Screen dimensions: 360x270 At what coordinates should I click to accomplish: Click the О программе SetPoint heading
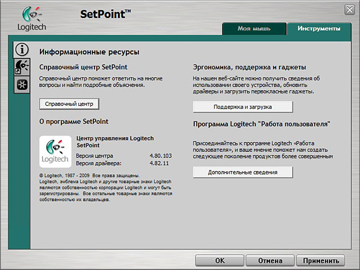click(x=74, y=121)
